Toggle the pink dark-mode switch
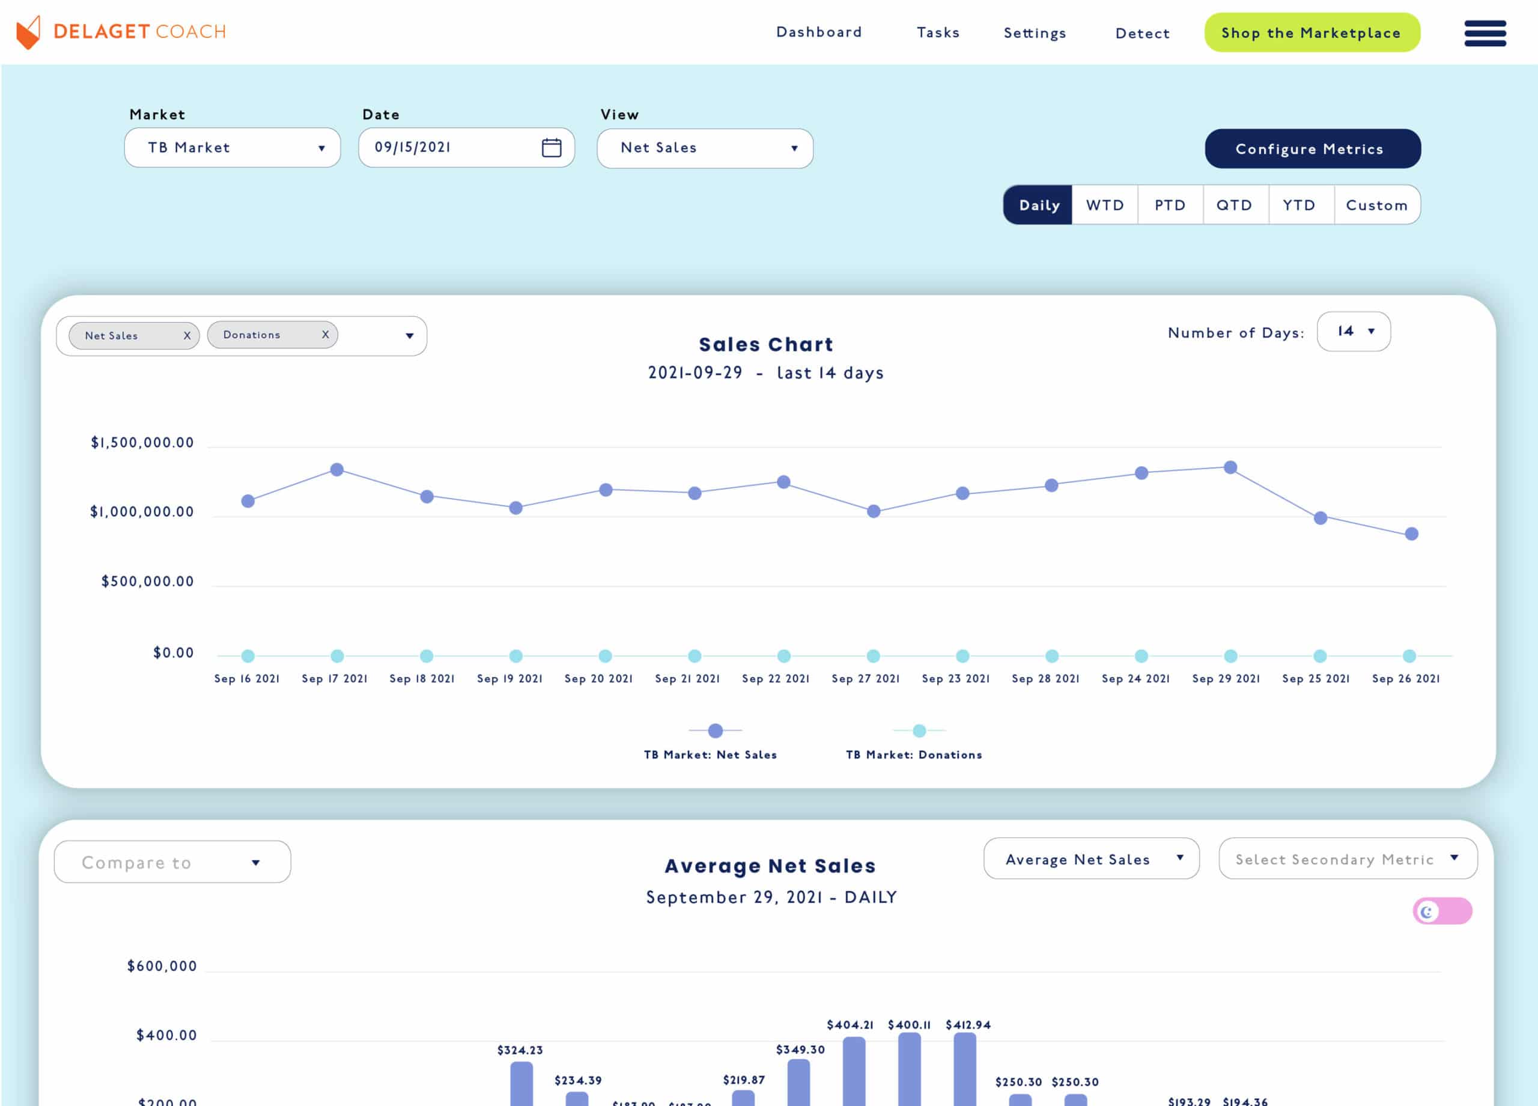Image resolution: width=1538 pixels, height=1106 pixels. (1442, 911)
